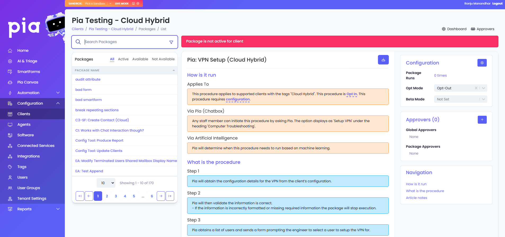Navigate to Article notes section
The height and width of the screenshot is (237, 505).
[x=416, y=198]
